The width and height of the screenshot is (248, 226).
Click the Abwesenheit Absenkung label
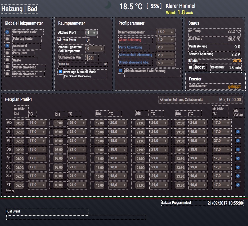(x=136, y=55)
